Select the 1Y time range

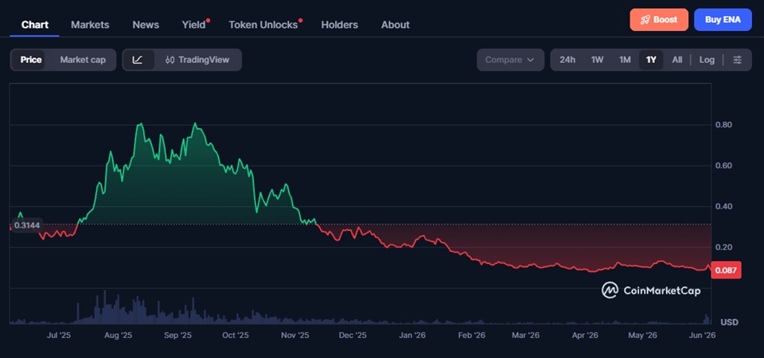click(x=651, y=60)
